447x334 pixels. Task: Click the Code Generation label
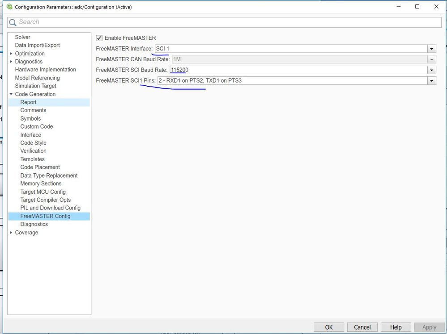pyautogui.click(x=35, y=94)
